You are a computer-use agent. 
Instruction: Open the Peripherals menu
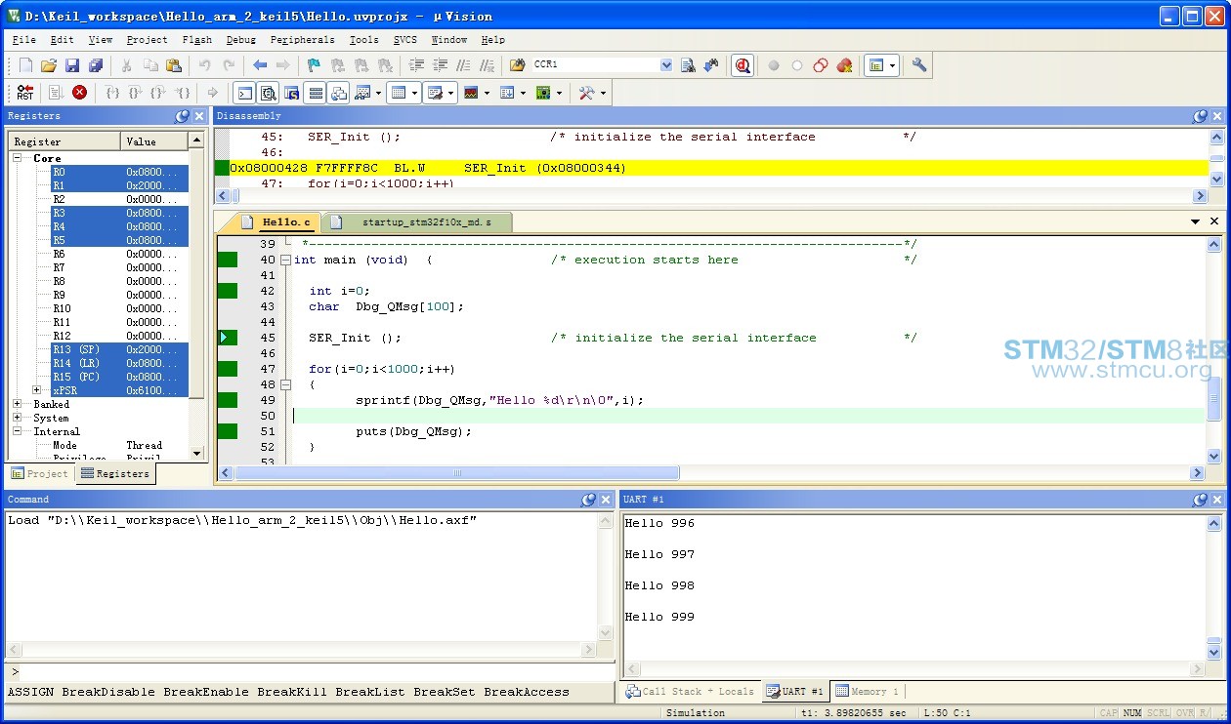302,40
